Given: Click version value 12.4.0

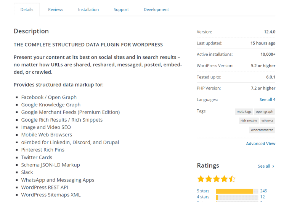Looking at the screenshot, I should pos(270,32).
